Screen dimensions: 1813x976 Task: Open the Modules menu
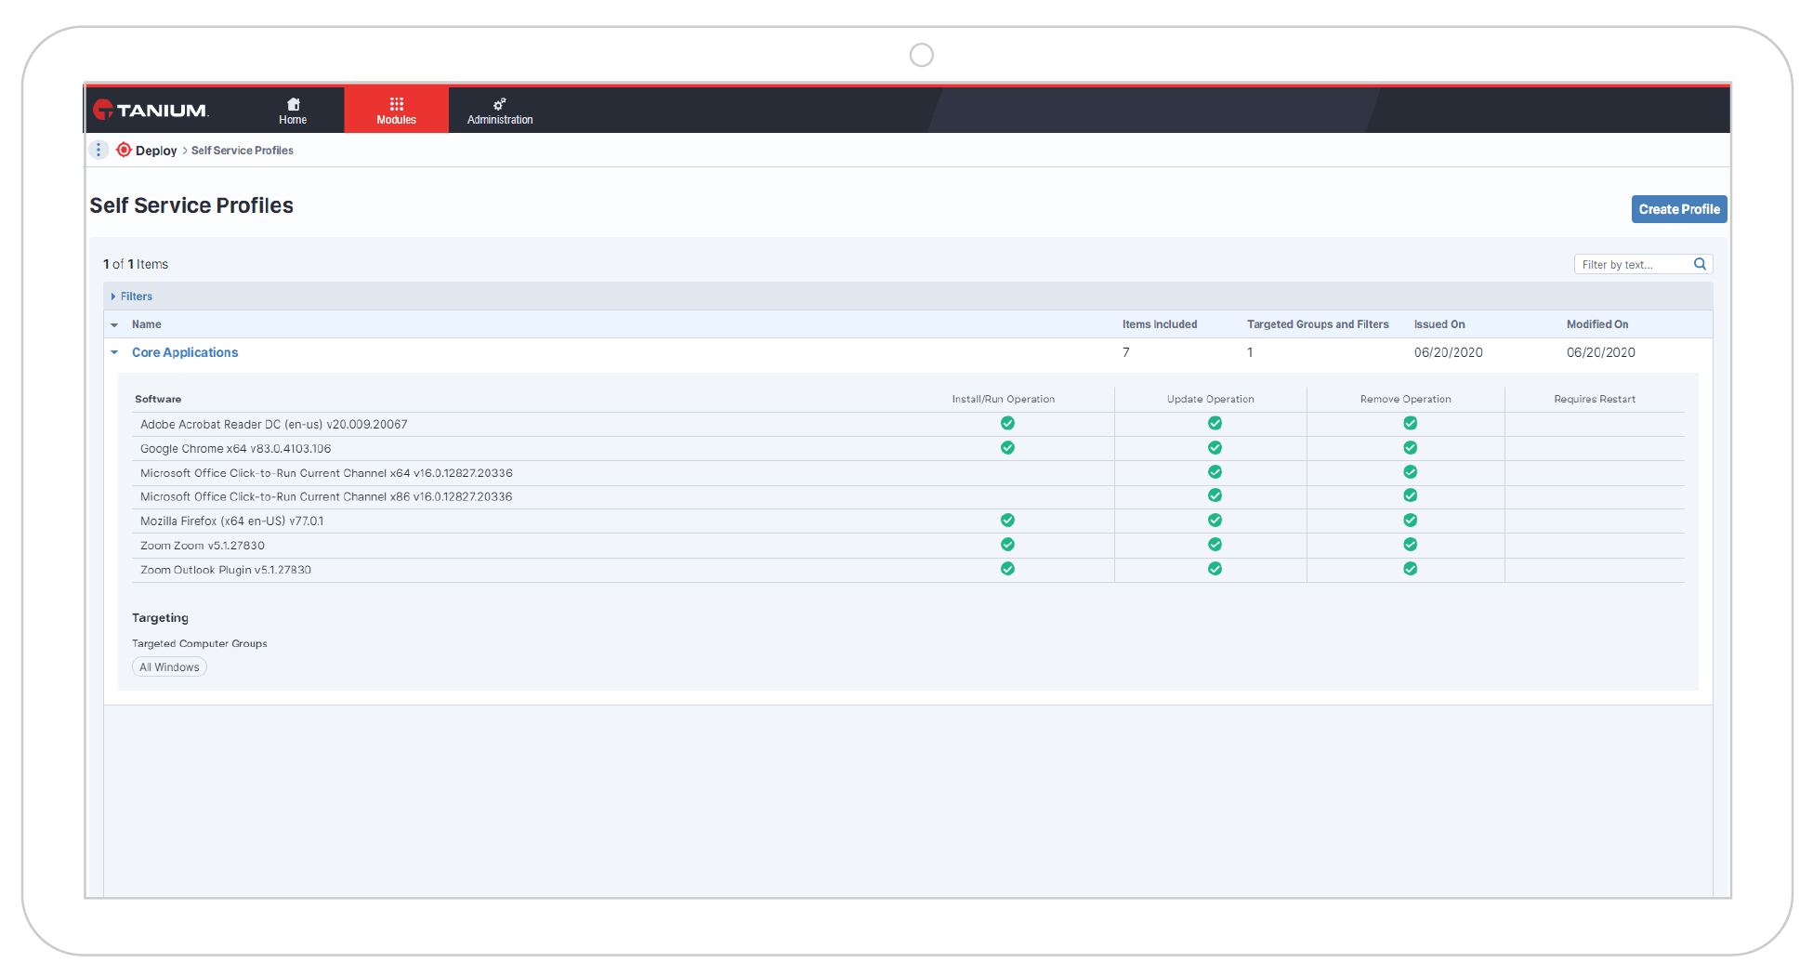(x=396, y=111)
